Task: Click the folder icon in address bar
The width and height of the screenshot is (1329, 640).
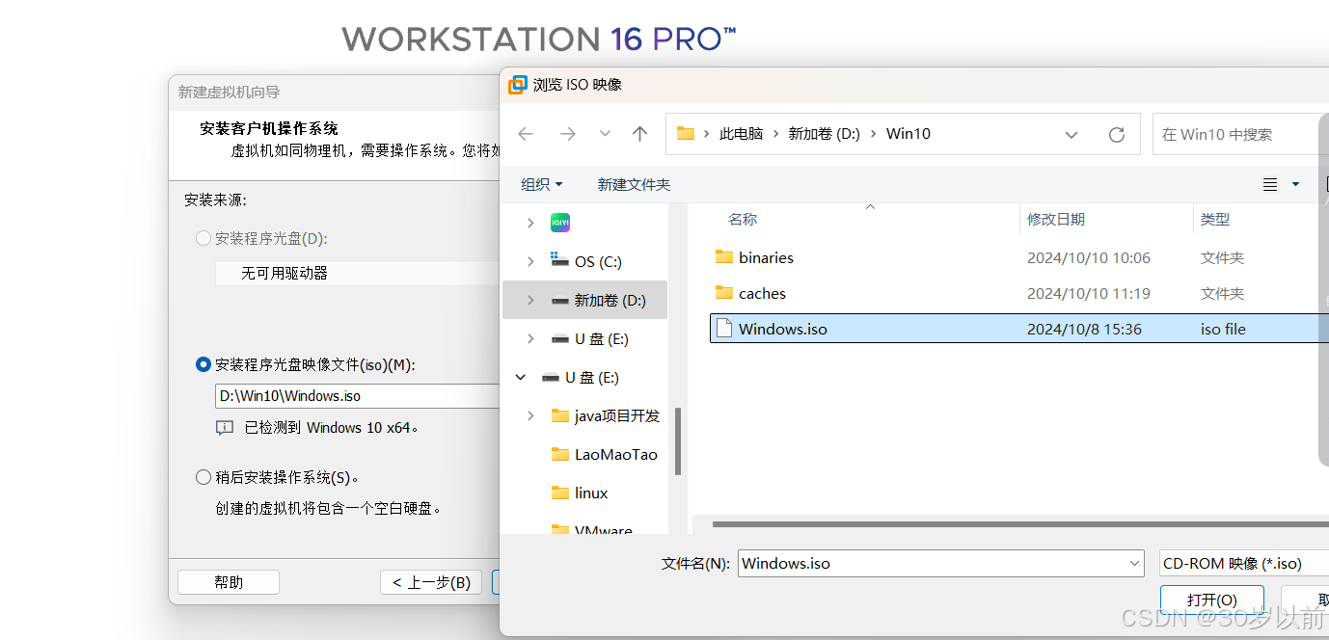Action: (x=686, y=134)
